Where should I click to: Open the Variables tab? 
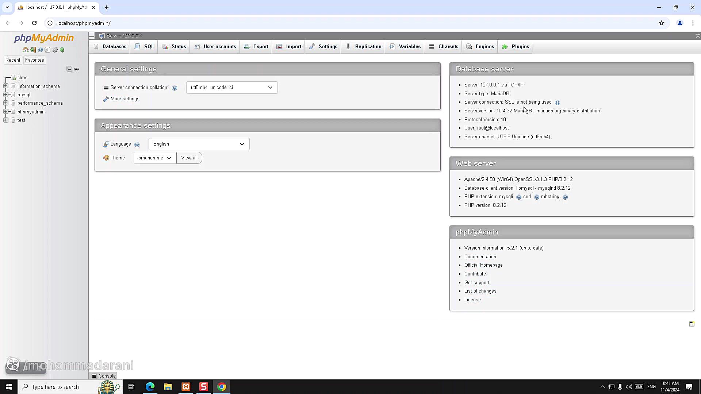(405, 47)
